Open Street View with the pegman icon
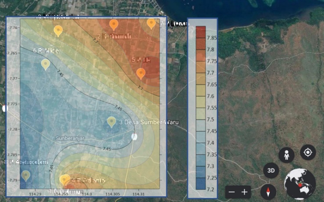The image size is (324, 202). [286, 155]
